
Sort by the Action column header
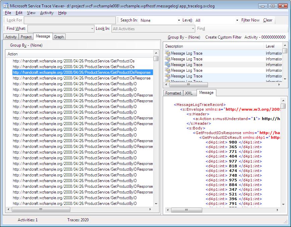tap(79, 54)
